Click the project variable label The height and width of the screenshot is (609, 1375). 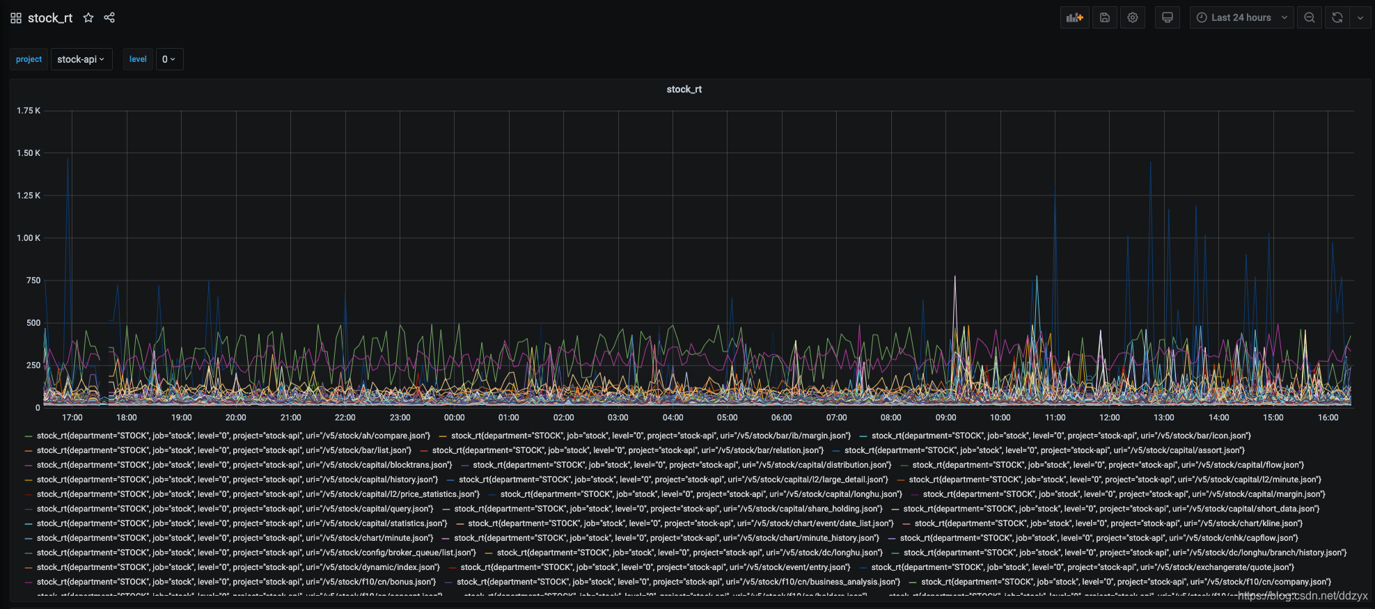(x=29, y=59)
